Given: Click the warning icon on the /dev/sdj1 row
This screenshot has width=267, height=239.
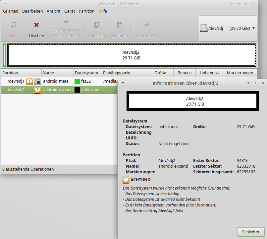Looking at the screenshot, I should click(29, 81).
